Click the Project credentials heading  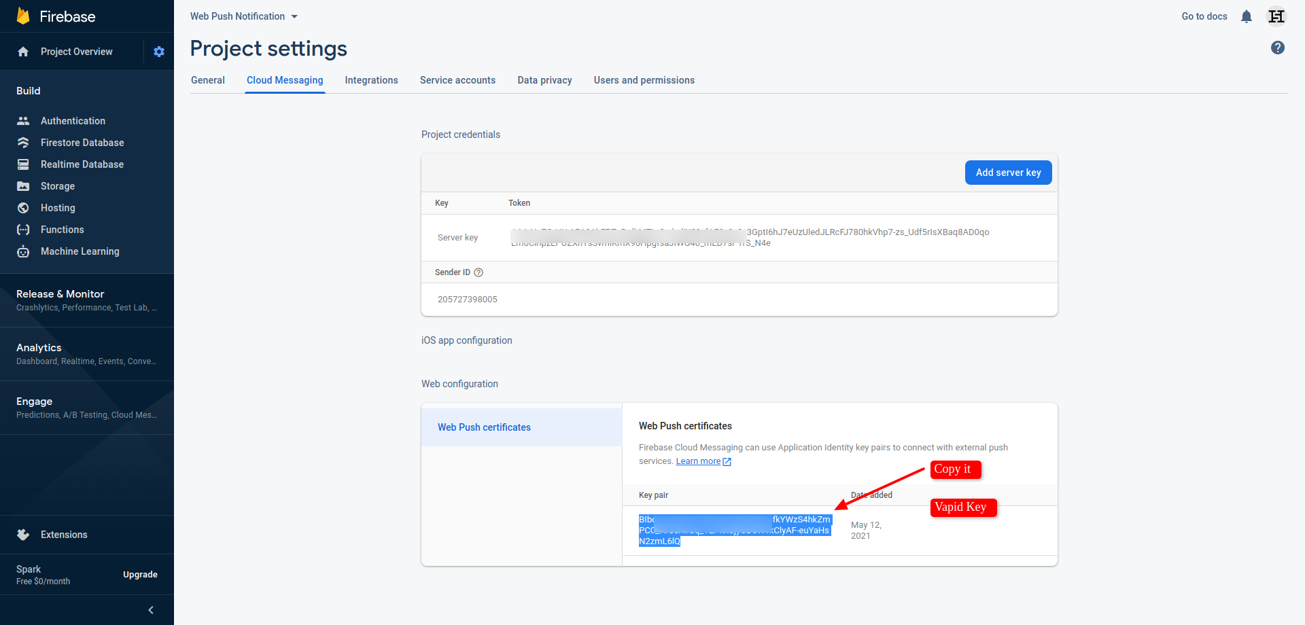pos(461,135)
